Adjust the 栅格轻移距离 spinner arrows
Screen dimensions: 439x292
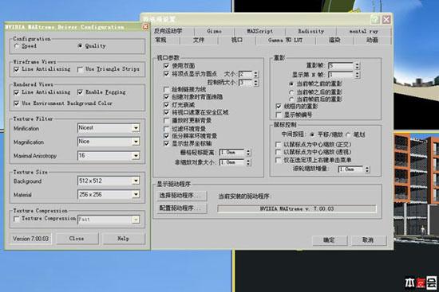(x=248, y=153)
